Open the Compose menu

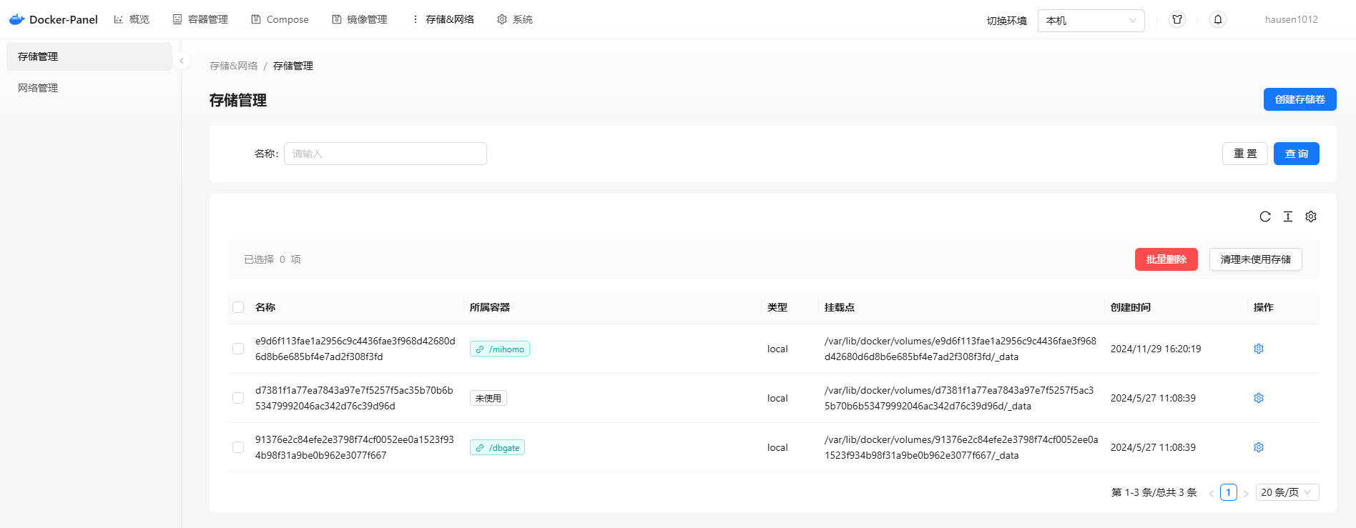coord(280,19)
